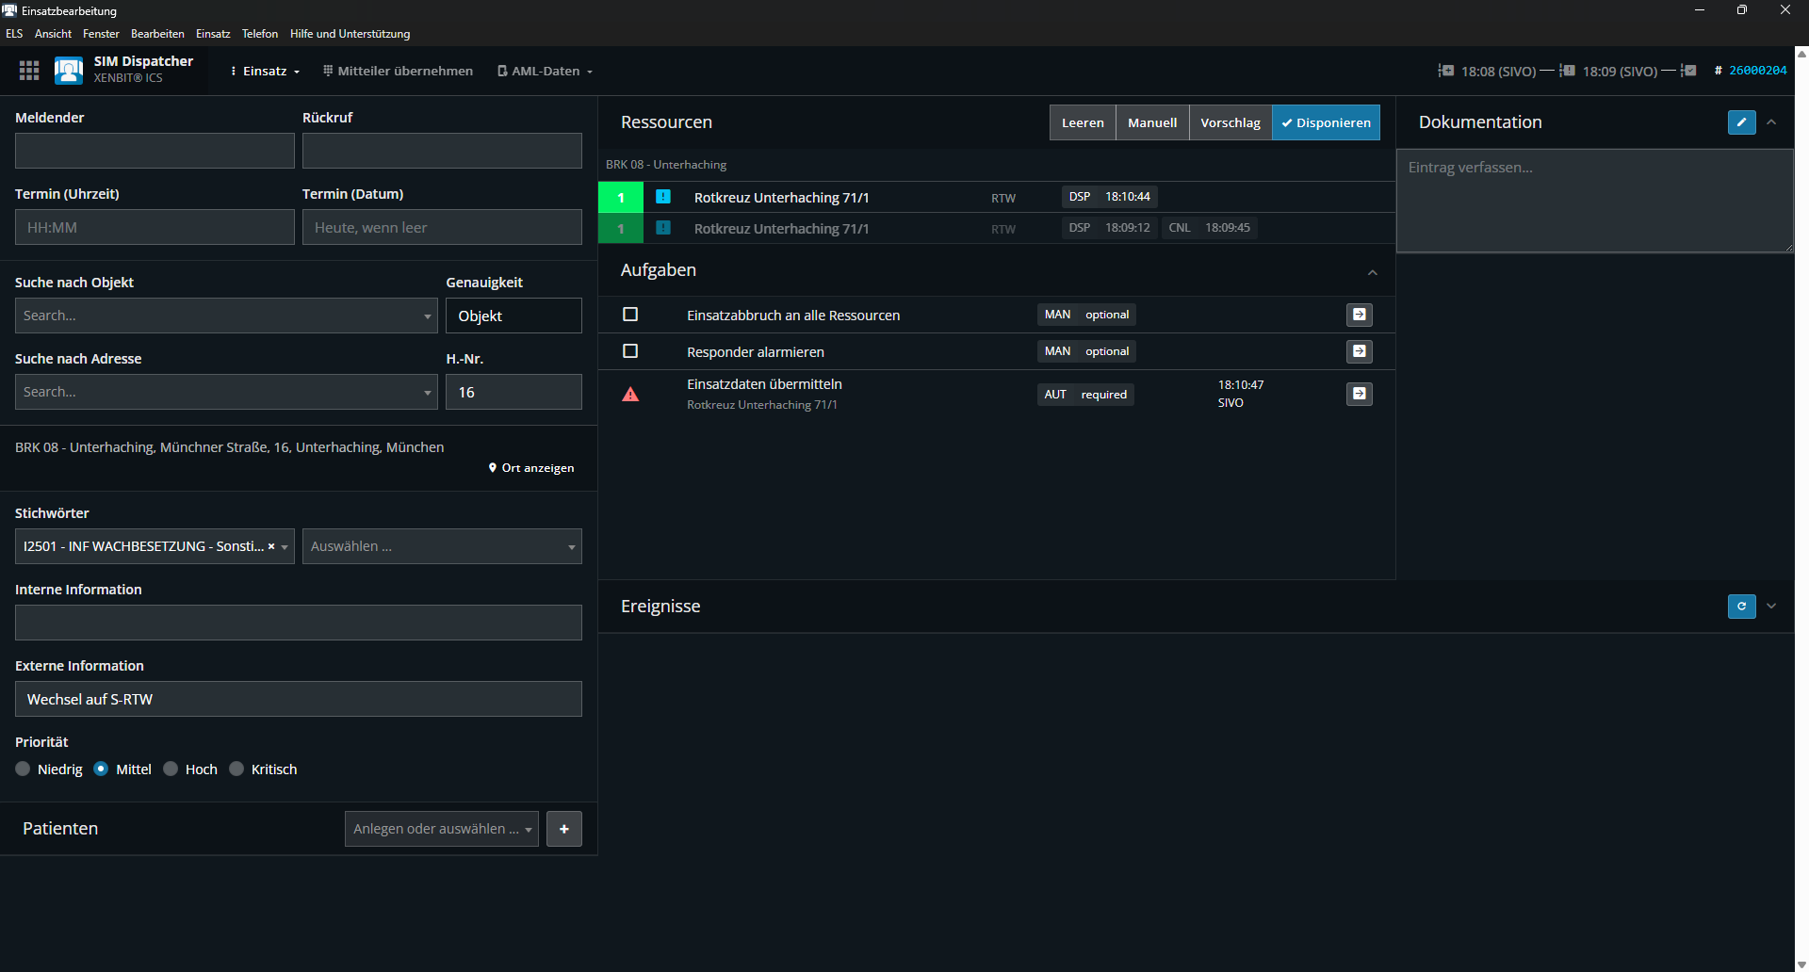Viewport: 1809px width, 972px height.
Task: Open the Einsatz toolbar dropdown
Action: click(x=266, y=72)
